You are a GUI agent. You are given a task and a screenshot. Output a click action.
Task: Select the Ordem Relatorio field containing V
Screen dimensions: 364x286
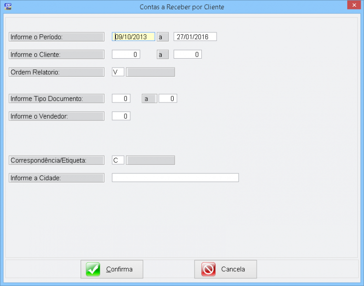(x=118, y=72)
